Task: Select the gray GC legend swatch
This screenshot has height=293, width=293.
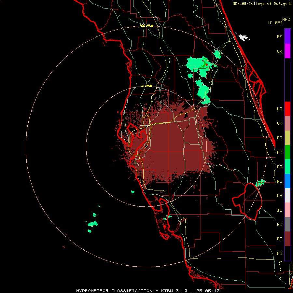Action: point(287,225)
